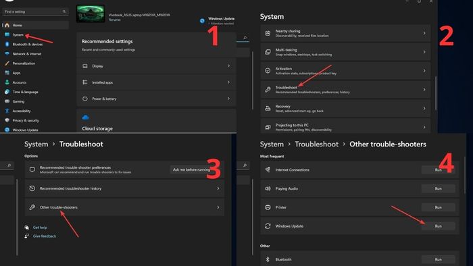Click the Bluetooth trouble-shooter icon
The height and width of the screenshot is (266, 473).
pos(268,259)
